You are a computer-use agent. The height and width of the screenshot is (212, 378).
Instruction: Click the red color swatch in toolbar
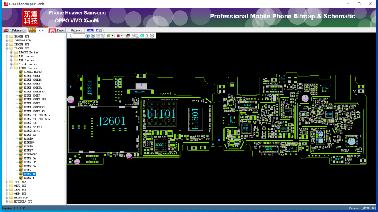tap(118, 36)
